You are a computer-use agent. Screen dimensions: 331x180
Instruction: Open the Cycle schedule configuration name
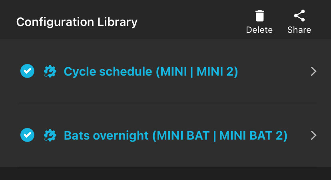tap(108, 72)
